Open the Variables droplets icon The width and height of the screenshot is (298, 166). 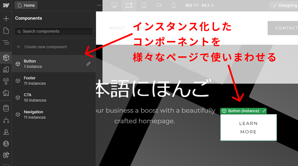pos(6,81)
